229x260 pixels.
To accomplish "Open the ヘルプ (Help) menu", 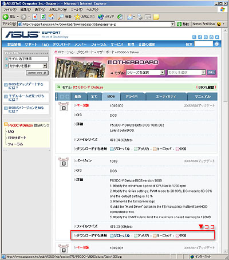I will [x=92, y=9].
